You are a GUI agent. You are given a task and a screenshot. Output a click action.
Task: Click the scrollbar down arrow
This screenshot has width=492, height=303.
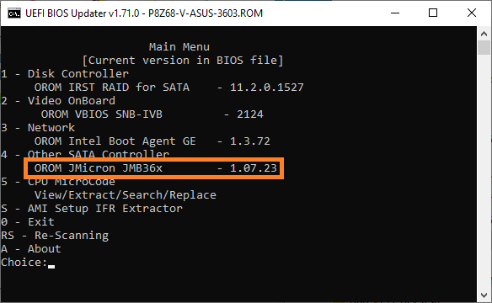484,295
